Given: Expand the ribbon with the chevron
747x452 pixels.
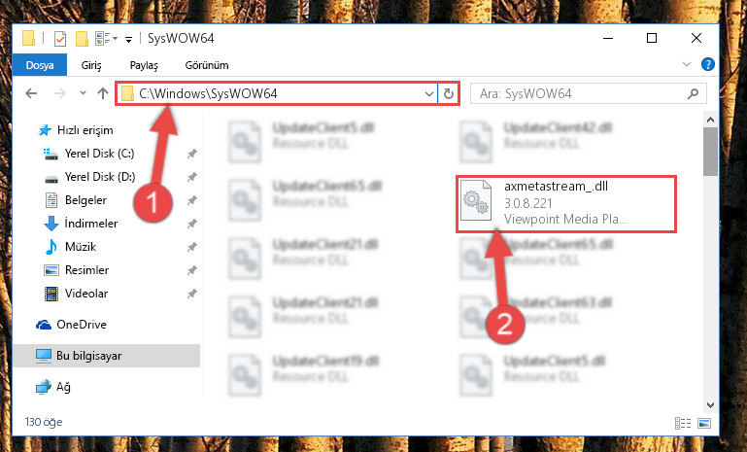Looking at the screenshot, I should pyautogui.click(x=687, y=64).
